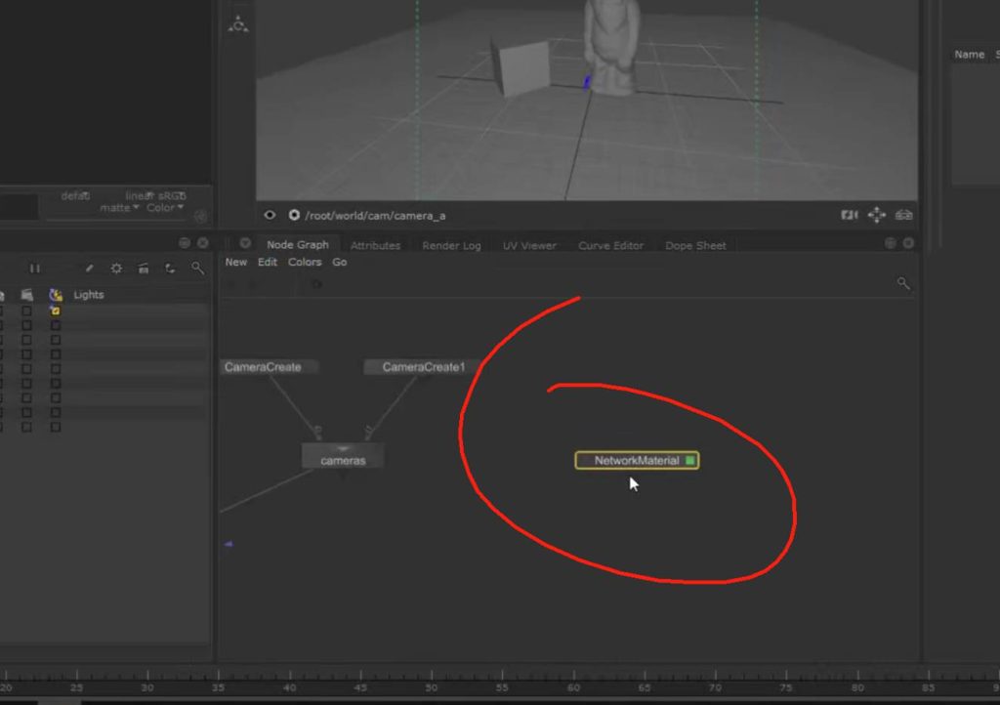Click the search magnifier in scene graph panel
The height and width of the screenshot is (705, 1000).
(x=197, y=269)
